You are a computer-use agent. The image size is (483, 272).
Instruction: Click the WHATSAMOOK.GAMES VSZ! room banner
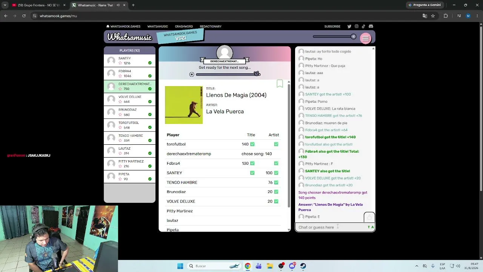click(180, 36)
